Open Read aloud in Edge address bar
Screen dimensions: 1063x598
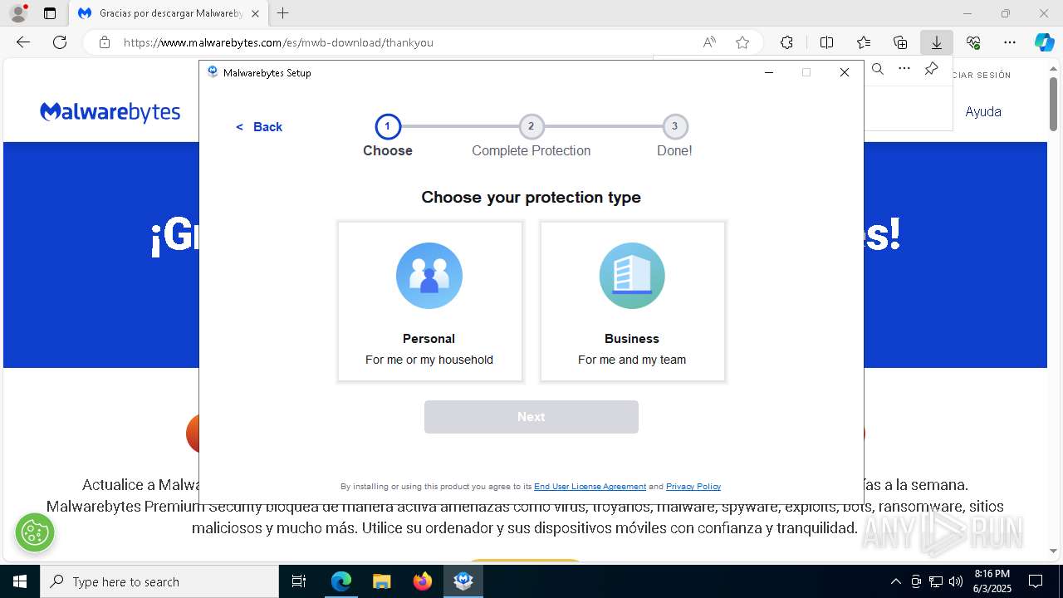click(709, 42)
